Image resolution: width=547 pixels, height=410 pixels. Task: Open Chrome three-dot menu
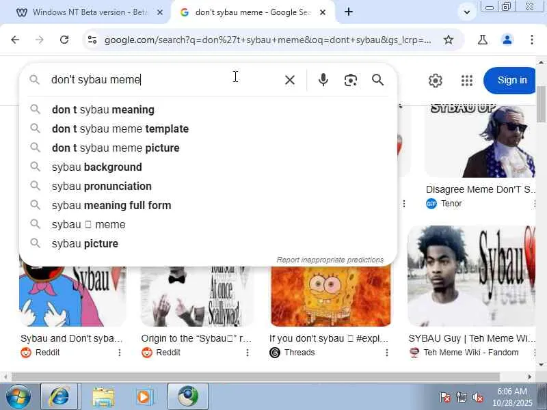532,40
